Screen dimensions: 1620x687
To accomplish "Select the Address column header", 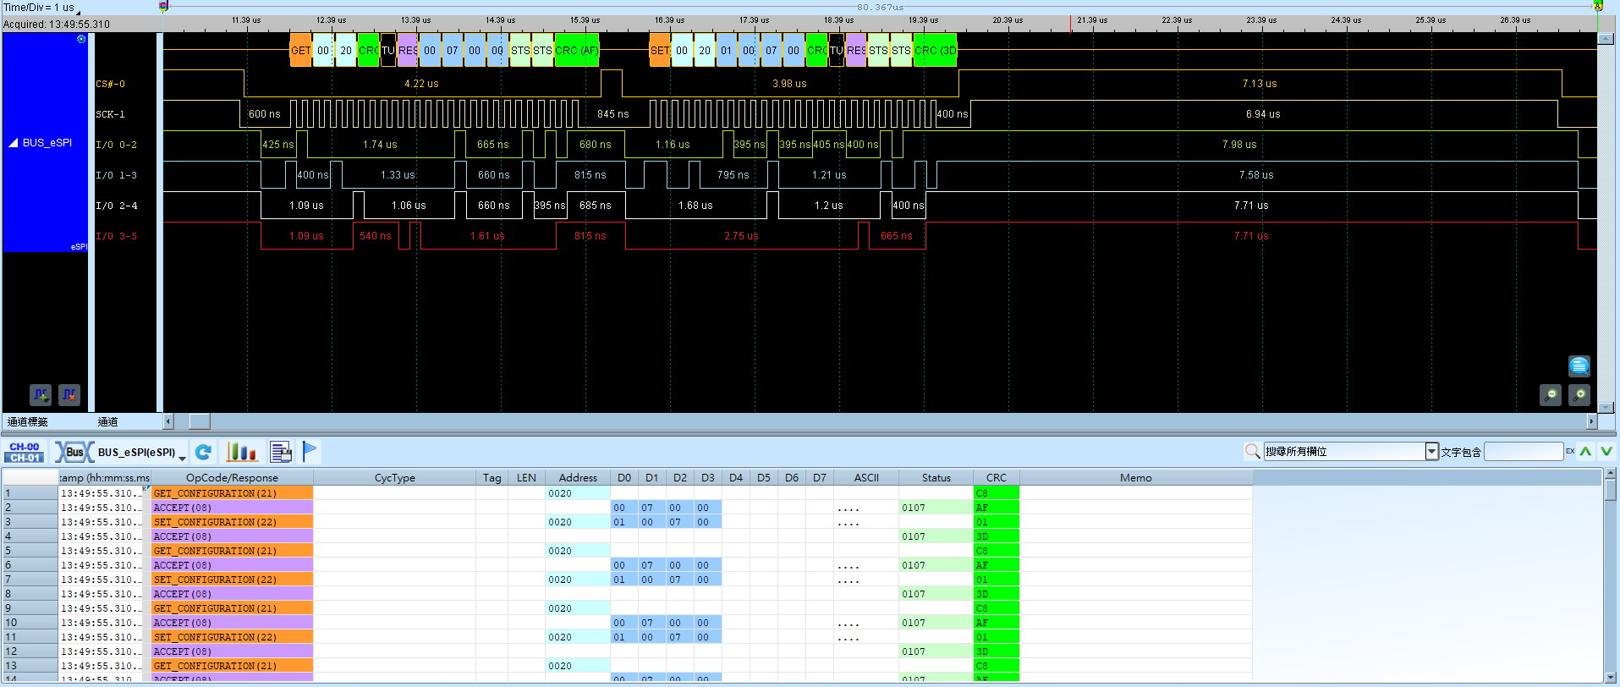I will pyautogui.click(x=578, y=478).
